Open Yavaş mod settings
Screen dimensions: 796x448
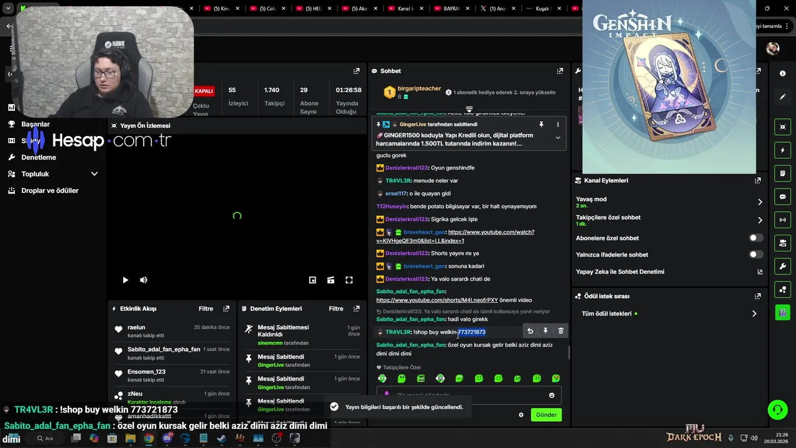pyautogui.click(x=669, y=202)
